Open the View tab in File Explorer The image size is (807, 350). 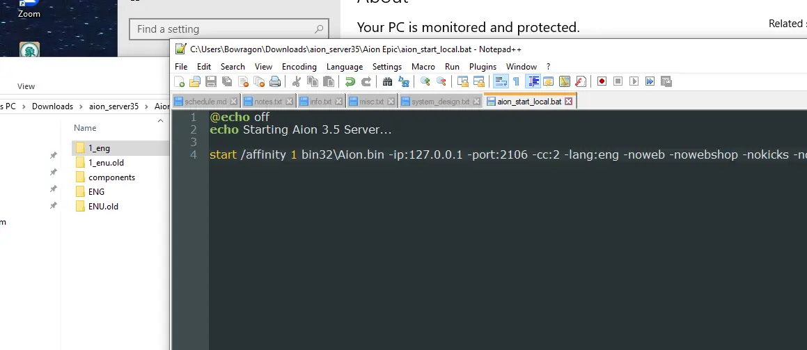(26, 86)
